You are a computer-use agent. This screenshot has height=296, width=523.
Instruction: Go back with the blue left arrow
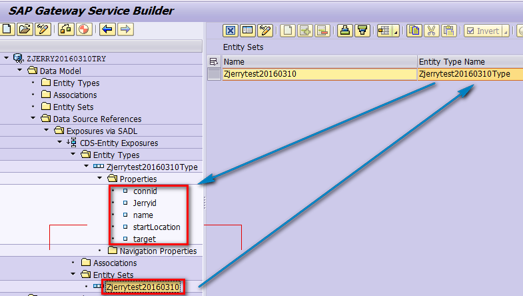107,29
